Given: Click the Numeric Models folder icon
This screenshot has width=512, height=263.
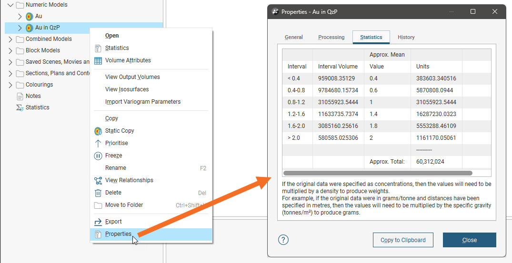Looking at the screenshot, I should 20,5.
